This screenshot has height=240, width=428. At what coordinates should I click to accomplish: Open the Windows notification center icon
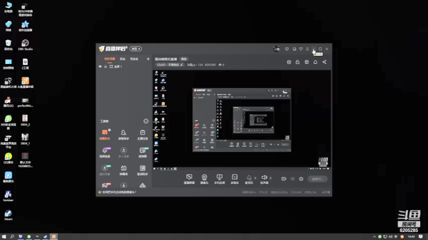pos(421,237)
